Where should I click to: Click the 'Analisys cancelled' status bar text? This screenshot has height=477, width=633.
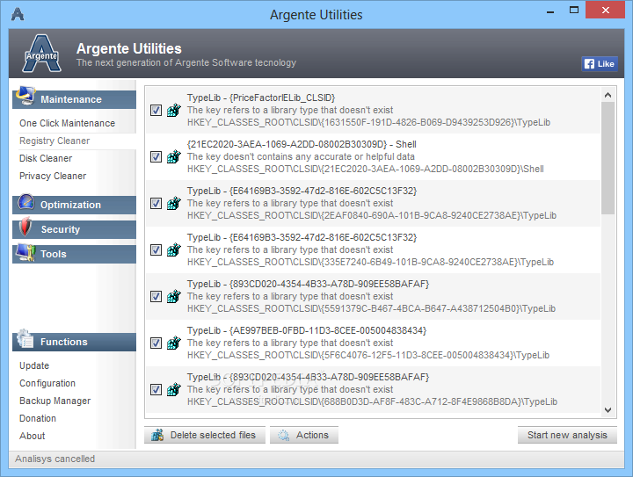point(55,459)
